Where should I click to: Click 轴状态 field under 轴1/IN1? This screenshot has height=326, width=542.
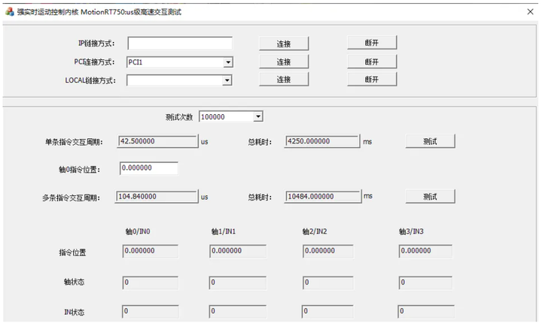click(x=238, y=282)
